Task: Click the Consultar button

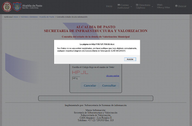Action: 109,85
